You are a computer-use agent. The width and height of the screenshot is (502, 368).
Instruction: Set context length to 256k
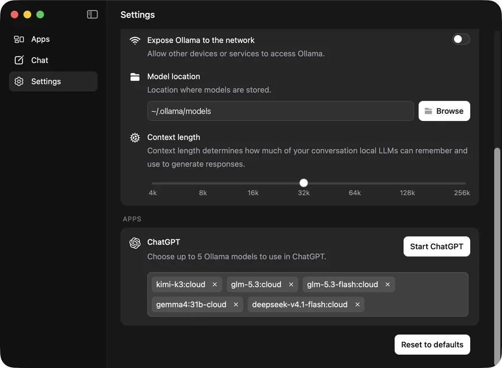462,192
